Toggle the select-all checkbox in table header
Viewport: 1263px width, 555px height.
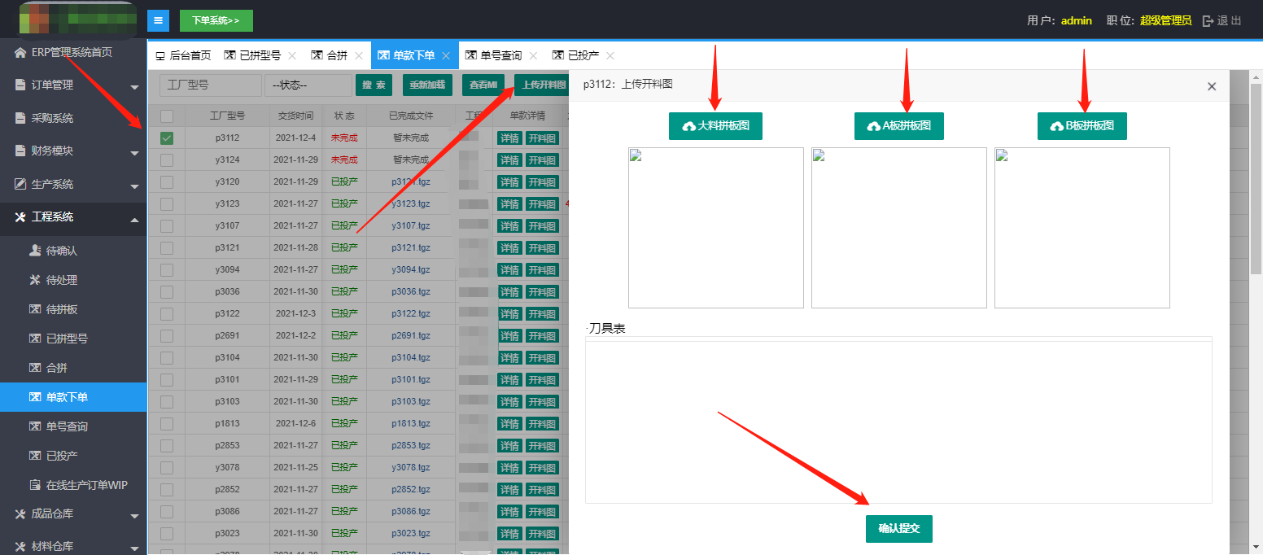167,116
